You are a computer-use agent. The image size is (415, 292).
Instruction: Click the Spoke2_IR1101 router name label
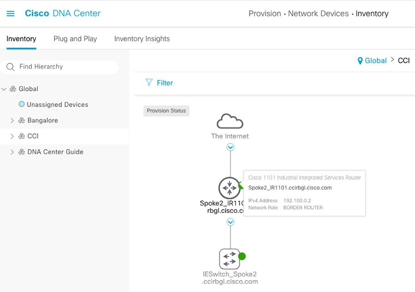click(x=222, y=207)
